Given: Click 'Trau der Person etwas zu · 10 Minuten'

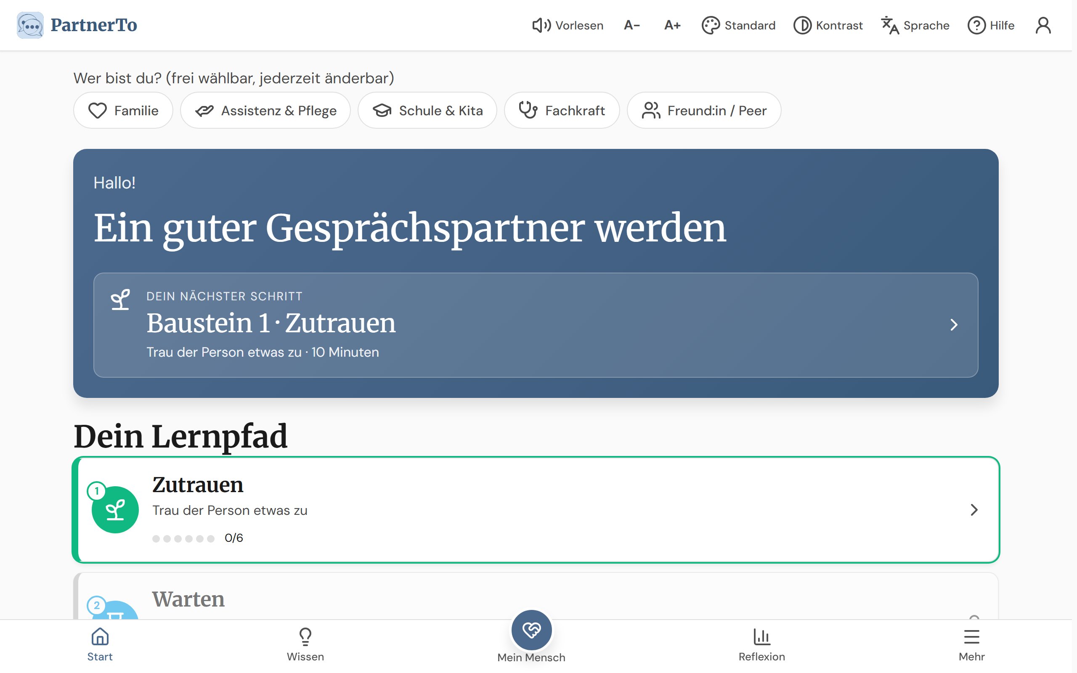Looking at the screenshot, I should click(263, 352).
